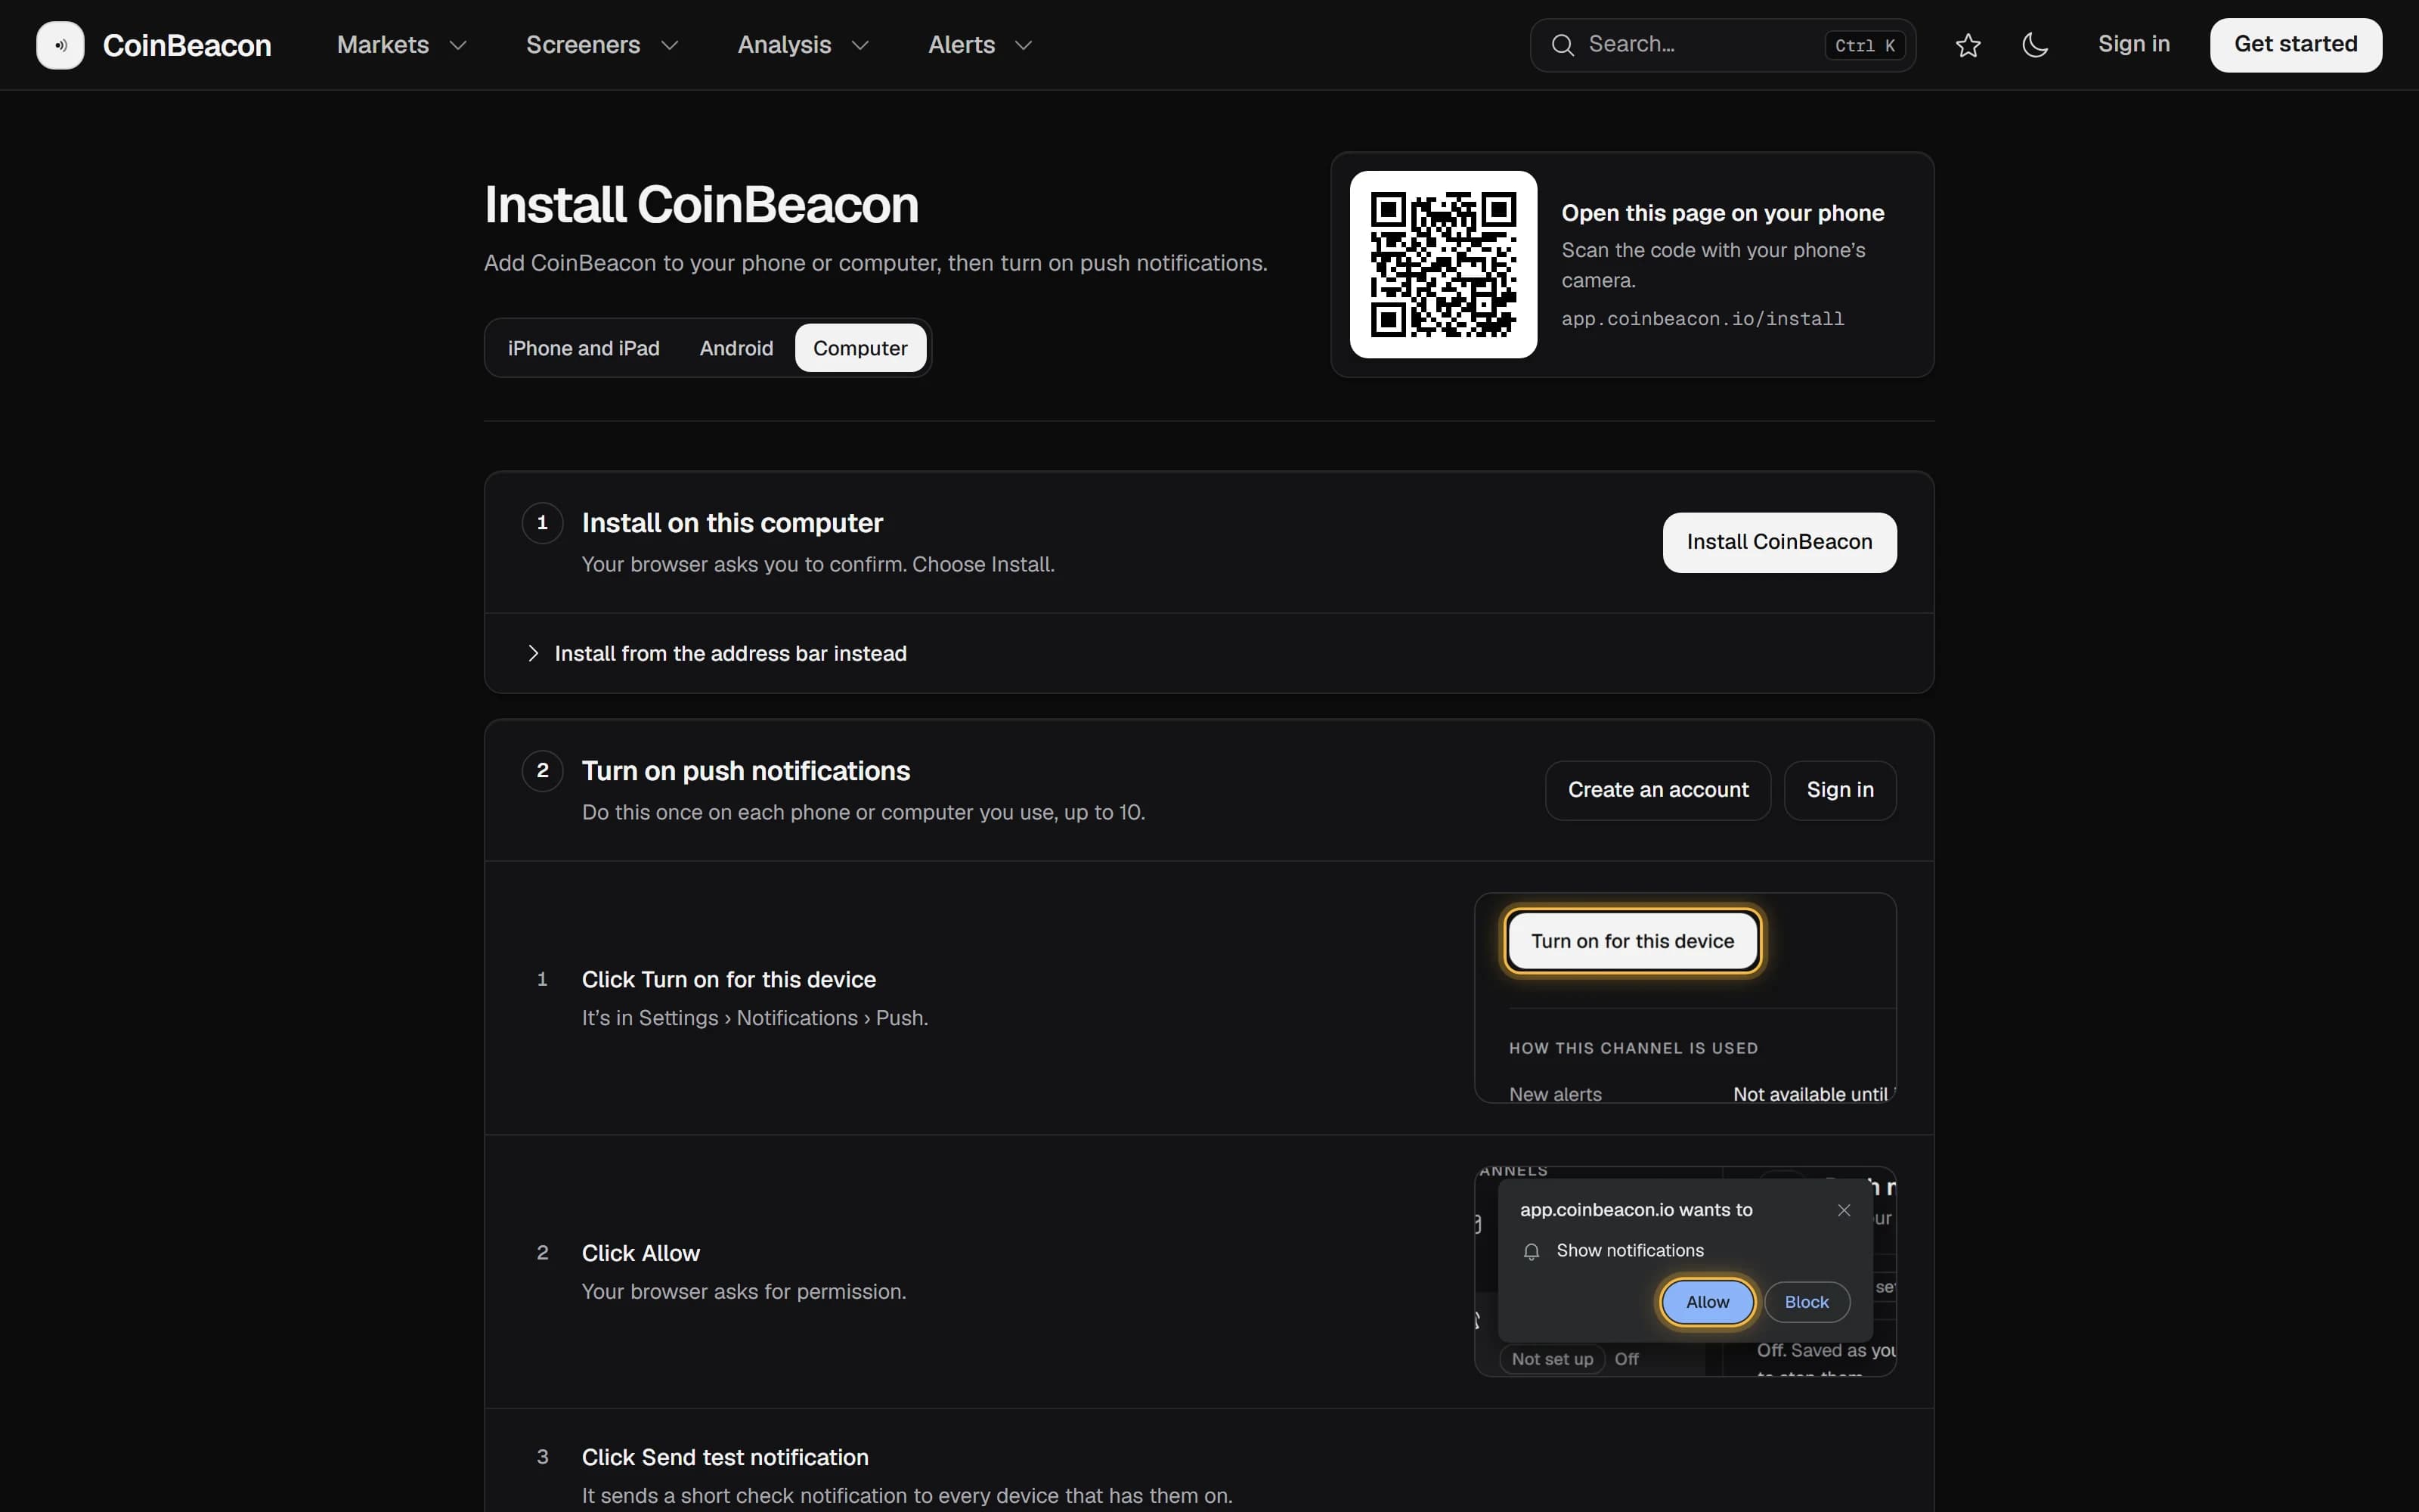Focus the Search input field

1722,45
